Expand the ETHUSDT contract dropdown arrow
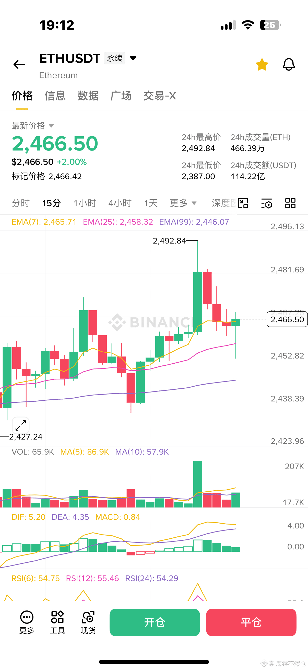 [133, 58]
